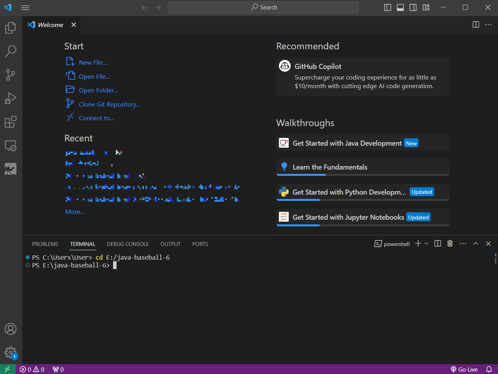Split the editor to the right
The image size is (498, 374).
(476, 24)
